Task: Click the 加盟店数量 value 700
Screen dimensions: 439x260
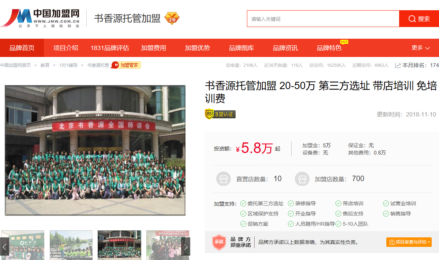Action: pyautogui.click(x=358, y=179)
